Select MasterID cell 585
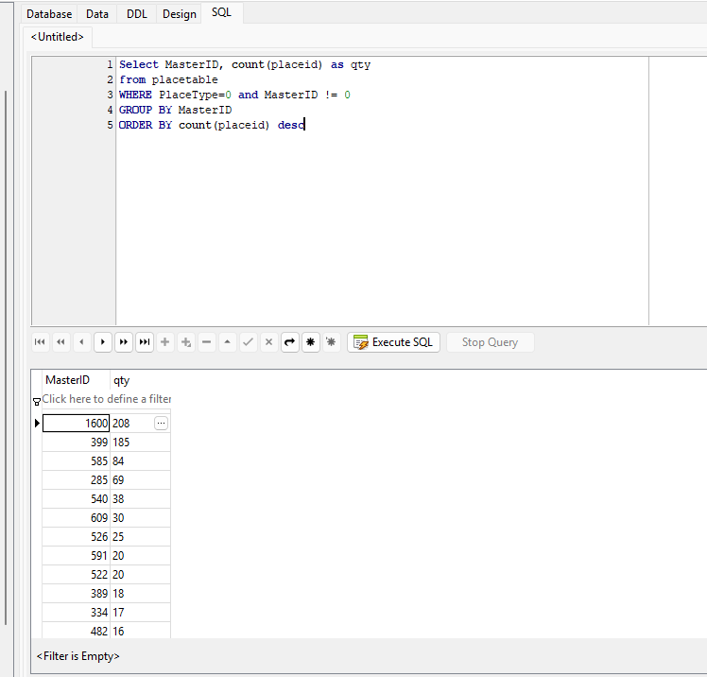The height and width of the screenshot is (677, 707). tap(76, 461)
